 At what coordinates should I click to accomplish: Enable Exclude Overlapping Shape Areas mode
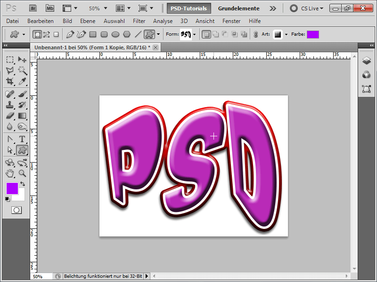(x=244, y=34)
